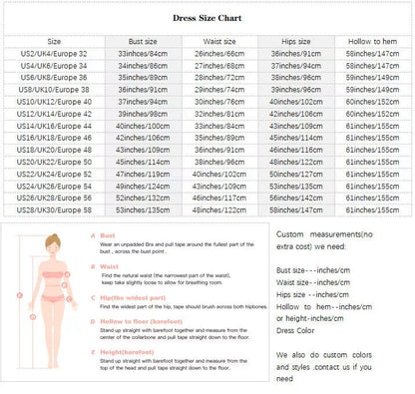Select waist cell "32inches/81cm" in US12 row
This screenshot has width=415, height=394.
[x=219, y=114]
